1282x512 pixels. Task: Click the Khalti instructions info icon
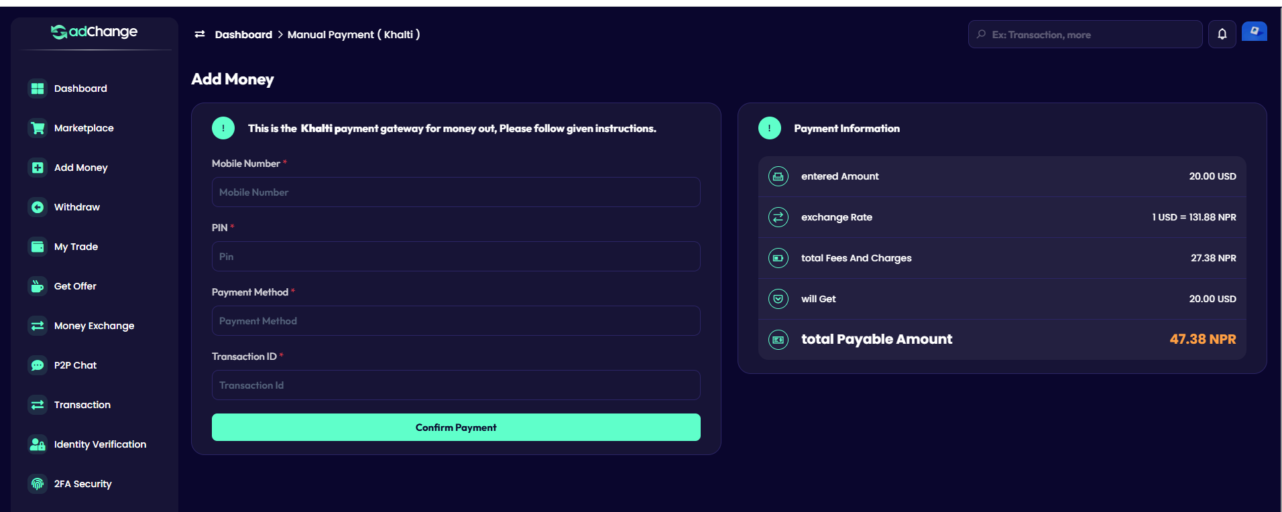pyautogui.click(x=223, y=128)
